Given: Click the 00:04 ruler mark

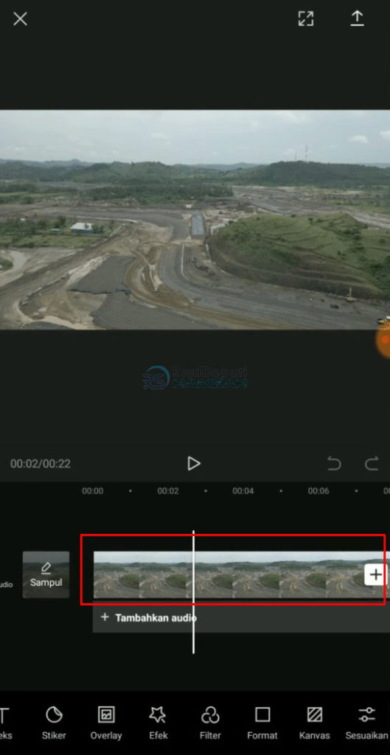Looking at the screenshot, I should pyautogui.click(x=243, y=491).
